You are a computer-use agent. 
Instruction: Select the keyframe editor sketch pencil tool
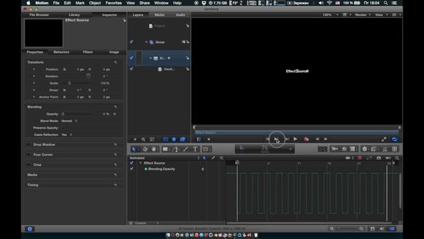(213, 158)
